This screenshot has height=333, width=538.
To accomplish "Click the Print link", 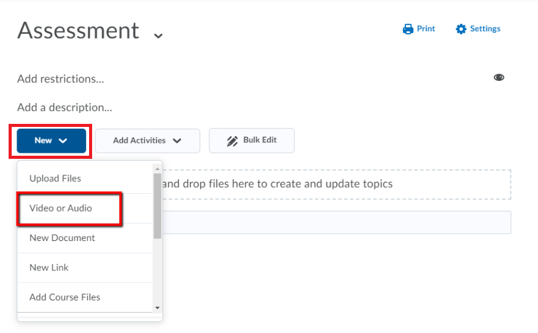I will coord(419,29).
